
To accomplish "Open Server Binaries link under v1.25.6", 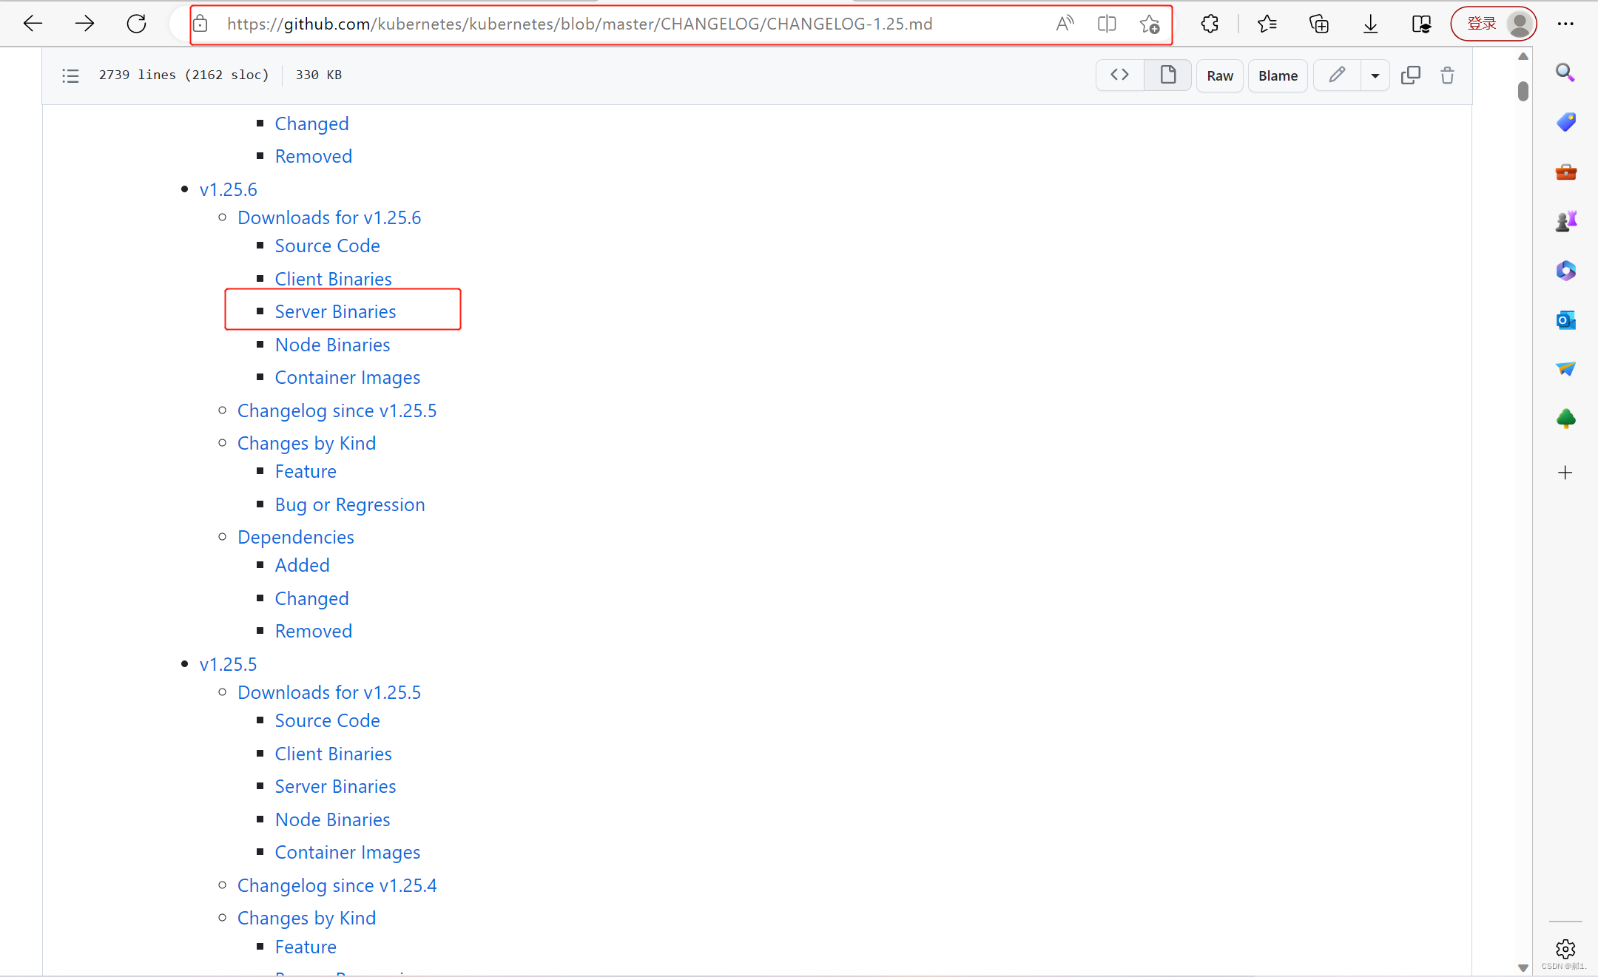I will click(335, 311).
